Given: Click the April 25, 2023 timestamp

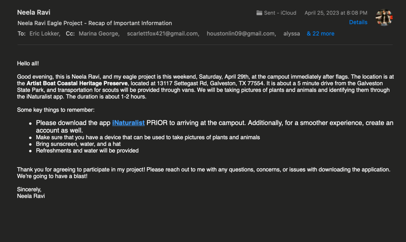Looking at the screenshot, I should tap(336, 13).
